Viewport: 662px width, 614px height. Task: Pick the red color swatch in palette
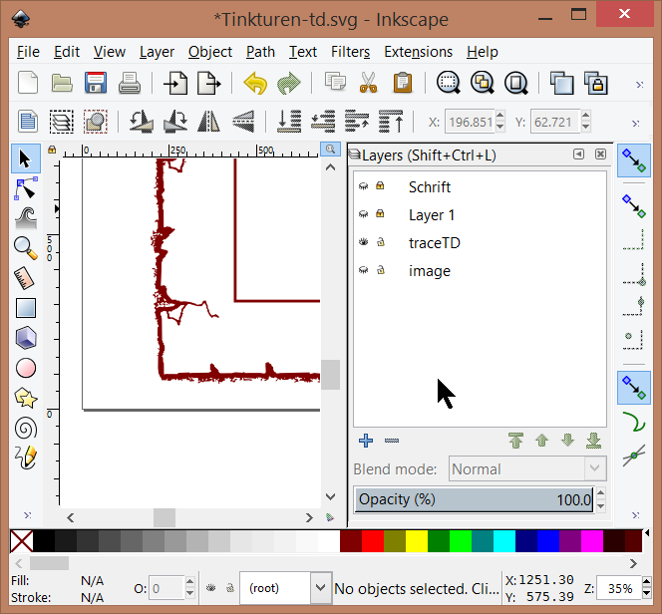(x=373, y=541)
